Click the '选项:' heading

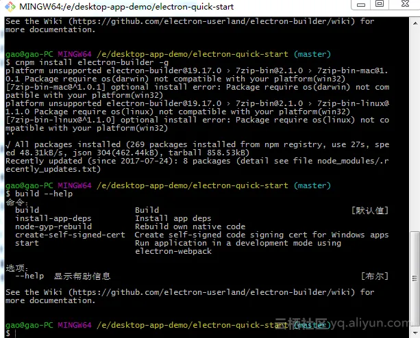16,268
